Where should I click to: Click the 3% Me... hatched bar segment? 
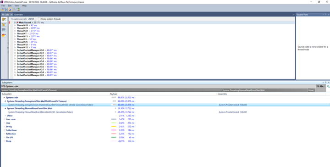(x=320, y=88)
